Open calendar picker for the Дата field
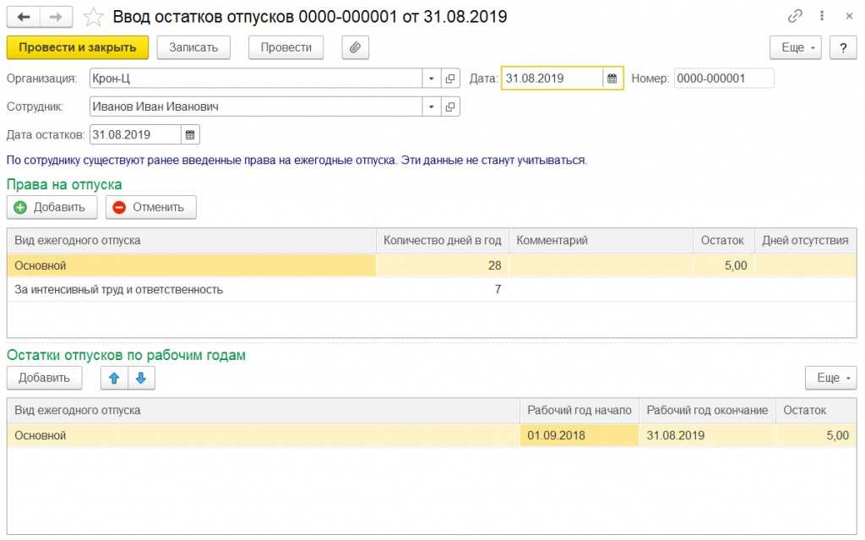The height and width of the screenshot is (540, 865). click(612, 79)
